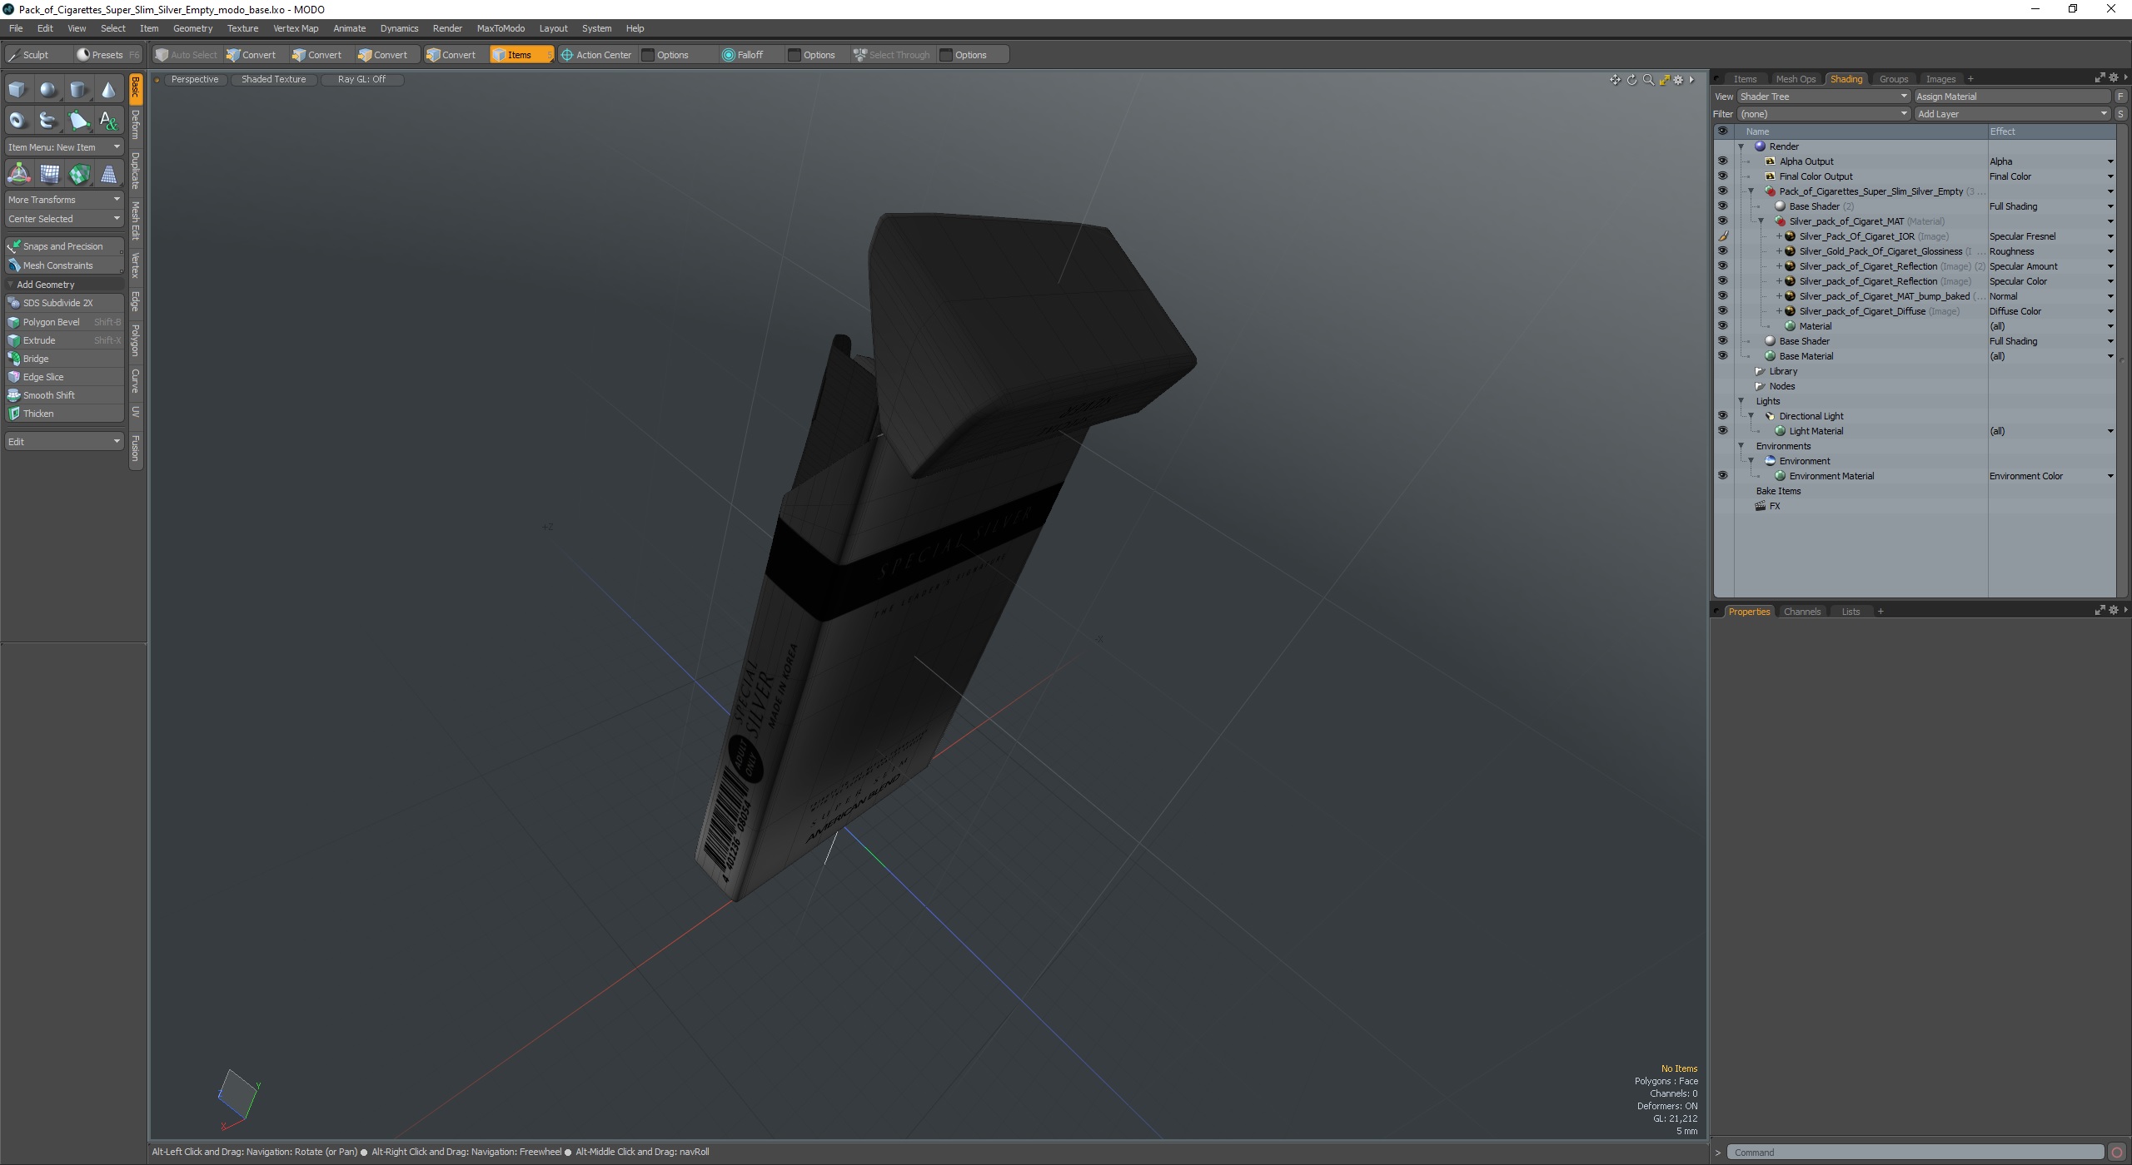Click the record button beside Command field
Image resolution: width=2132 pixels, height=1165 pixels.
[x=2117, y=1153]
